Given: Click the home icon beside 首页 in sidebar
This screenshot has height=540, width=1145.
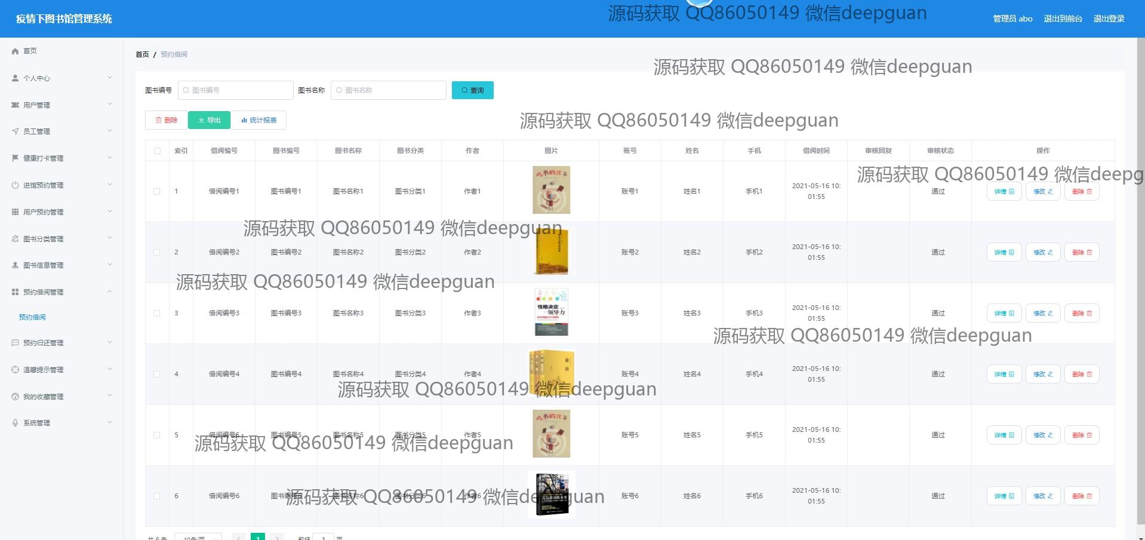Looking at the screenshot, I should (x=16, y=51).
